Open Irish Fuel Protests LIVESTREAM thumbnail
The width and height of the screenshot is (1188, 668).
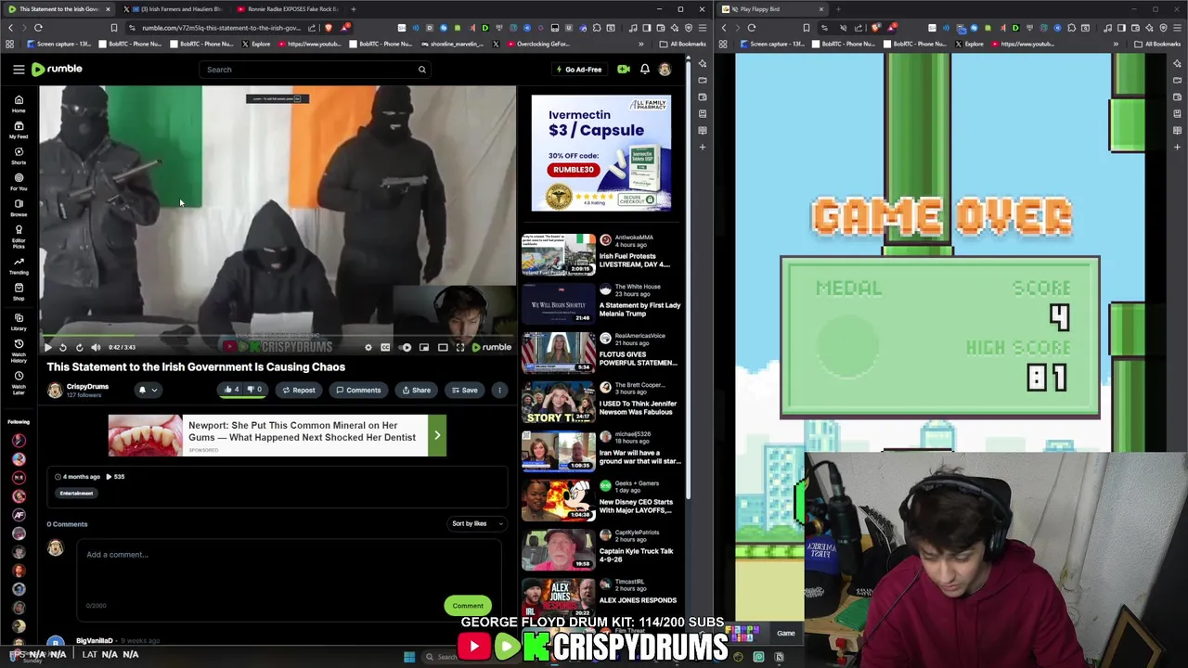[x=558, y=254]
